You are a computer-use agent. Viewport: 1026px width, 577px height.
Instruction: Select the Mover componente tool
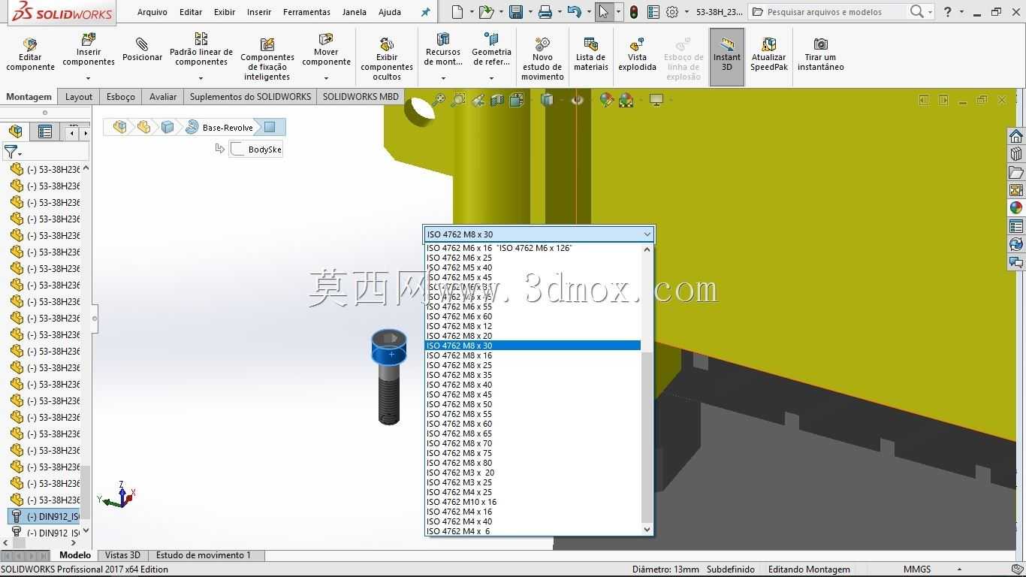click(326, 50)
